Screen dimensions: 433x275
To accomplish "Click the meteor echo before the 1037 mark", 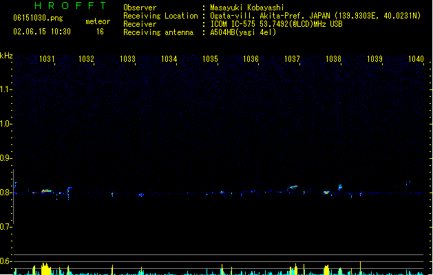I will pos(293,187).
